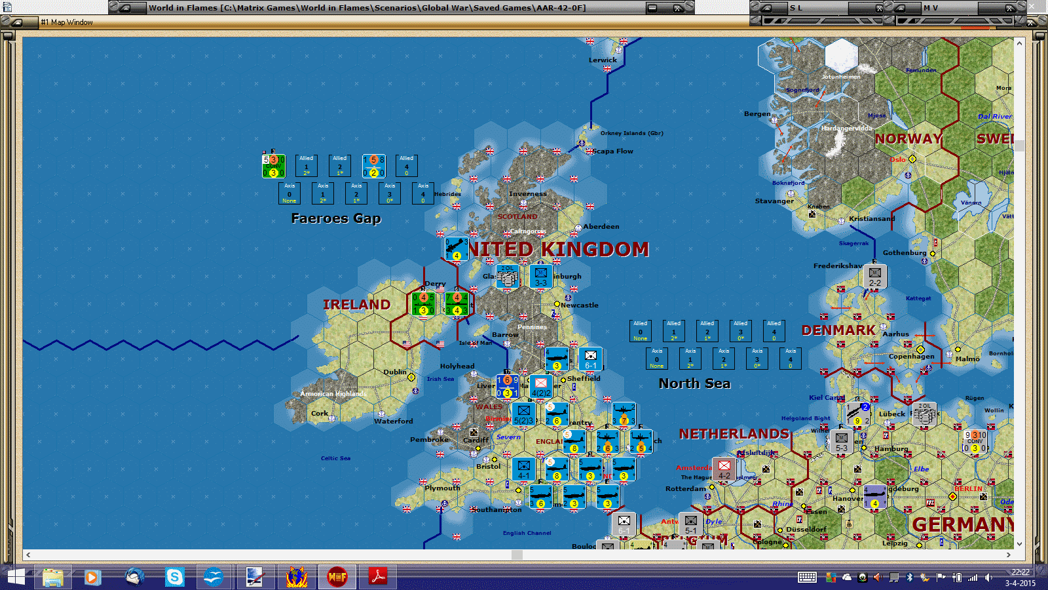Select the 4-1 unit next to Bristol
This screenshot has height=590, width=1048.
[x=523, y=469]
